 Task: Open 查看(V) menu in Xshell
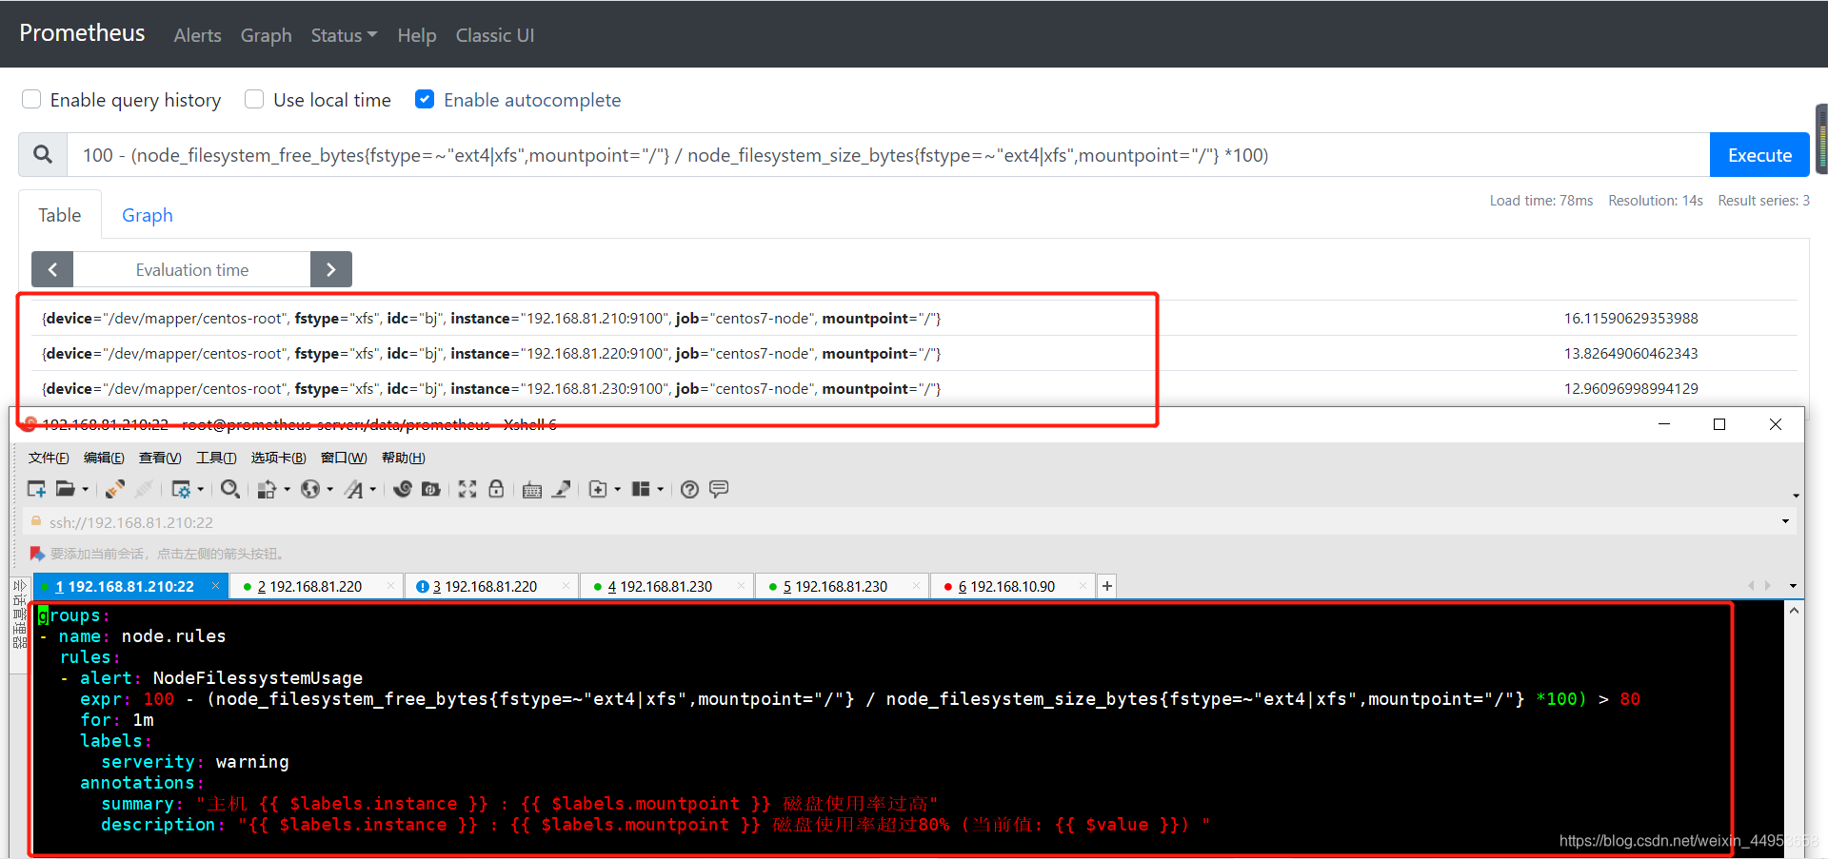[x=160, y=458]
